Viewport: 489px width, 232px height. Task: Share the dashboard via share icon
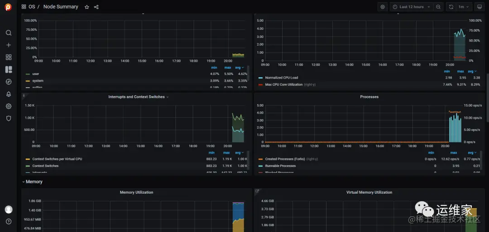[x=96, y=7]
